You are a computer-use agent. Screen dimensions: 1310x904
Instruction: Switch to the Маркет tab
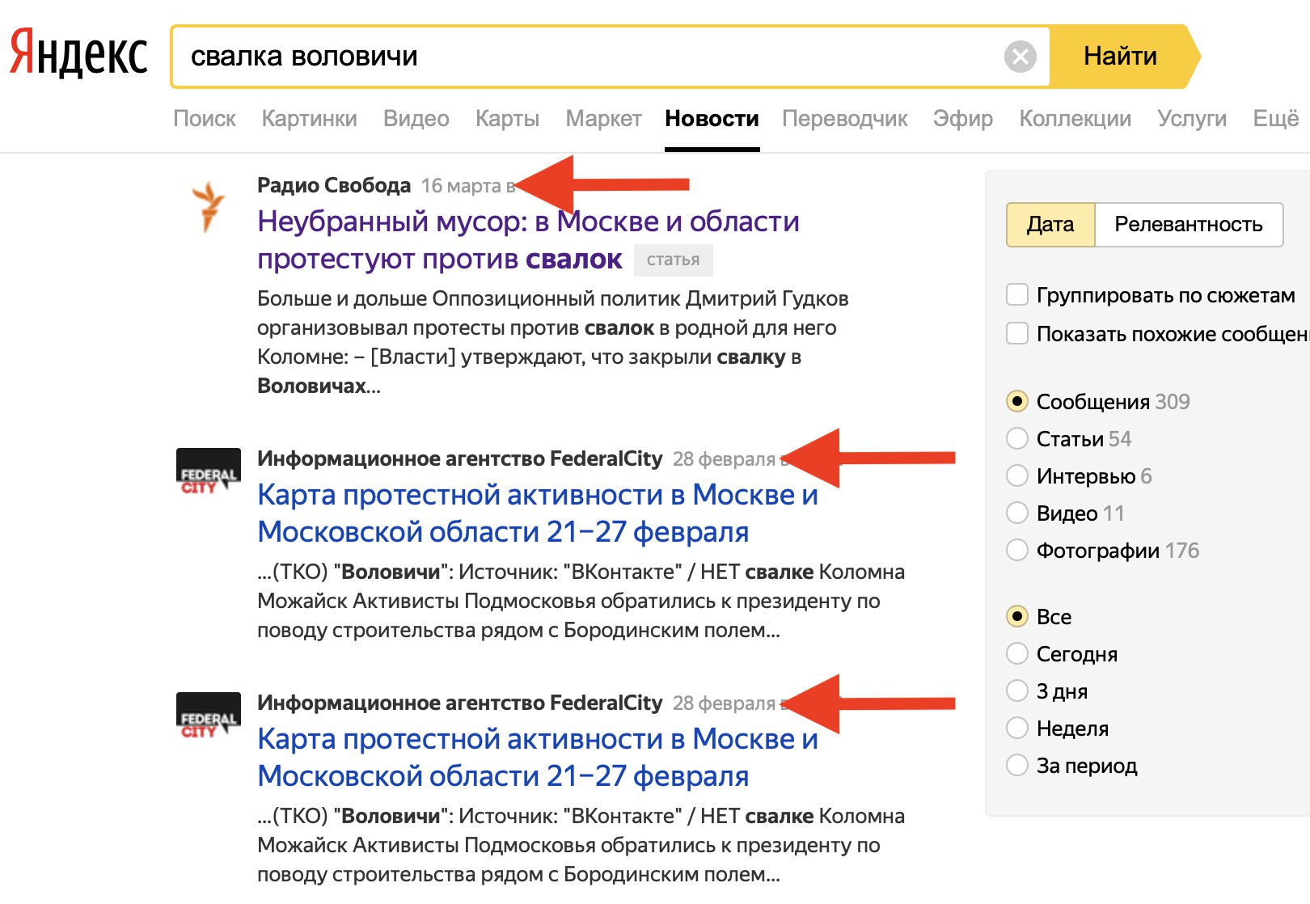[603, 119]
